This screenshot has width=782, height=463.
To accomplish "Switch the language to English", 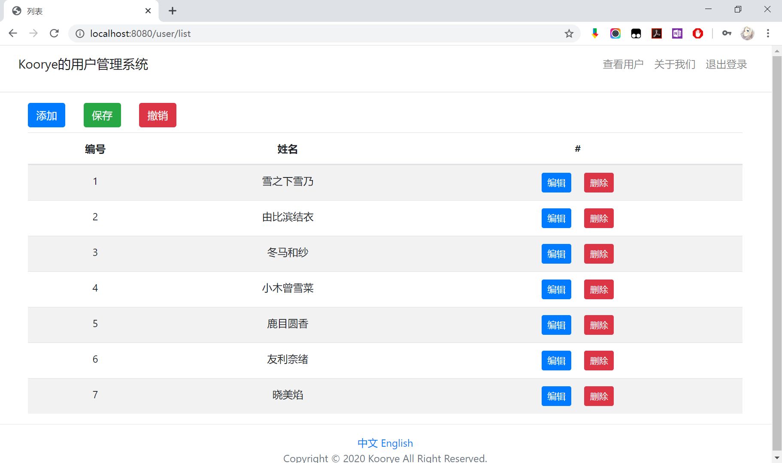I will (x=397, y=443).
